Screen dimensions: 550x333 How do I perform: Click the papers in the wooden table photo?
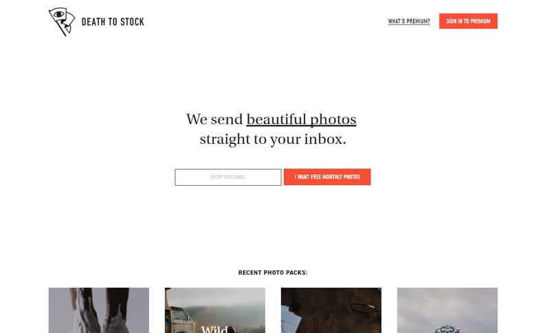click(x=291, y=319)
